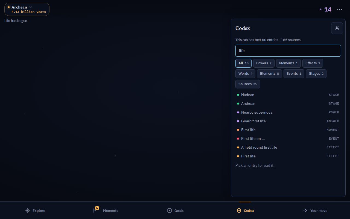This screenshot has width=350, height=219.
Task: Click the Goals square icon
Action: [170, 211]
